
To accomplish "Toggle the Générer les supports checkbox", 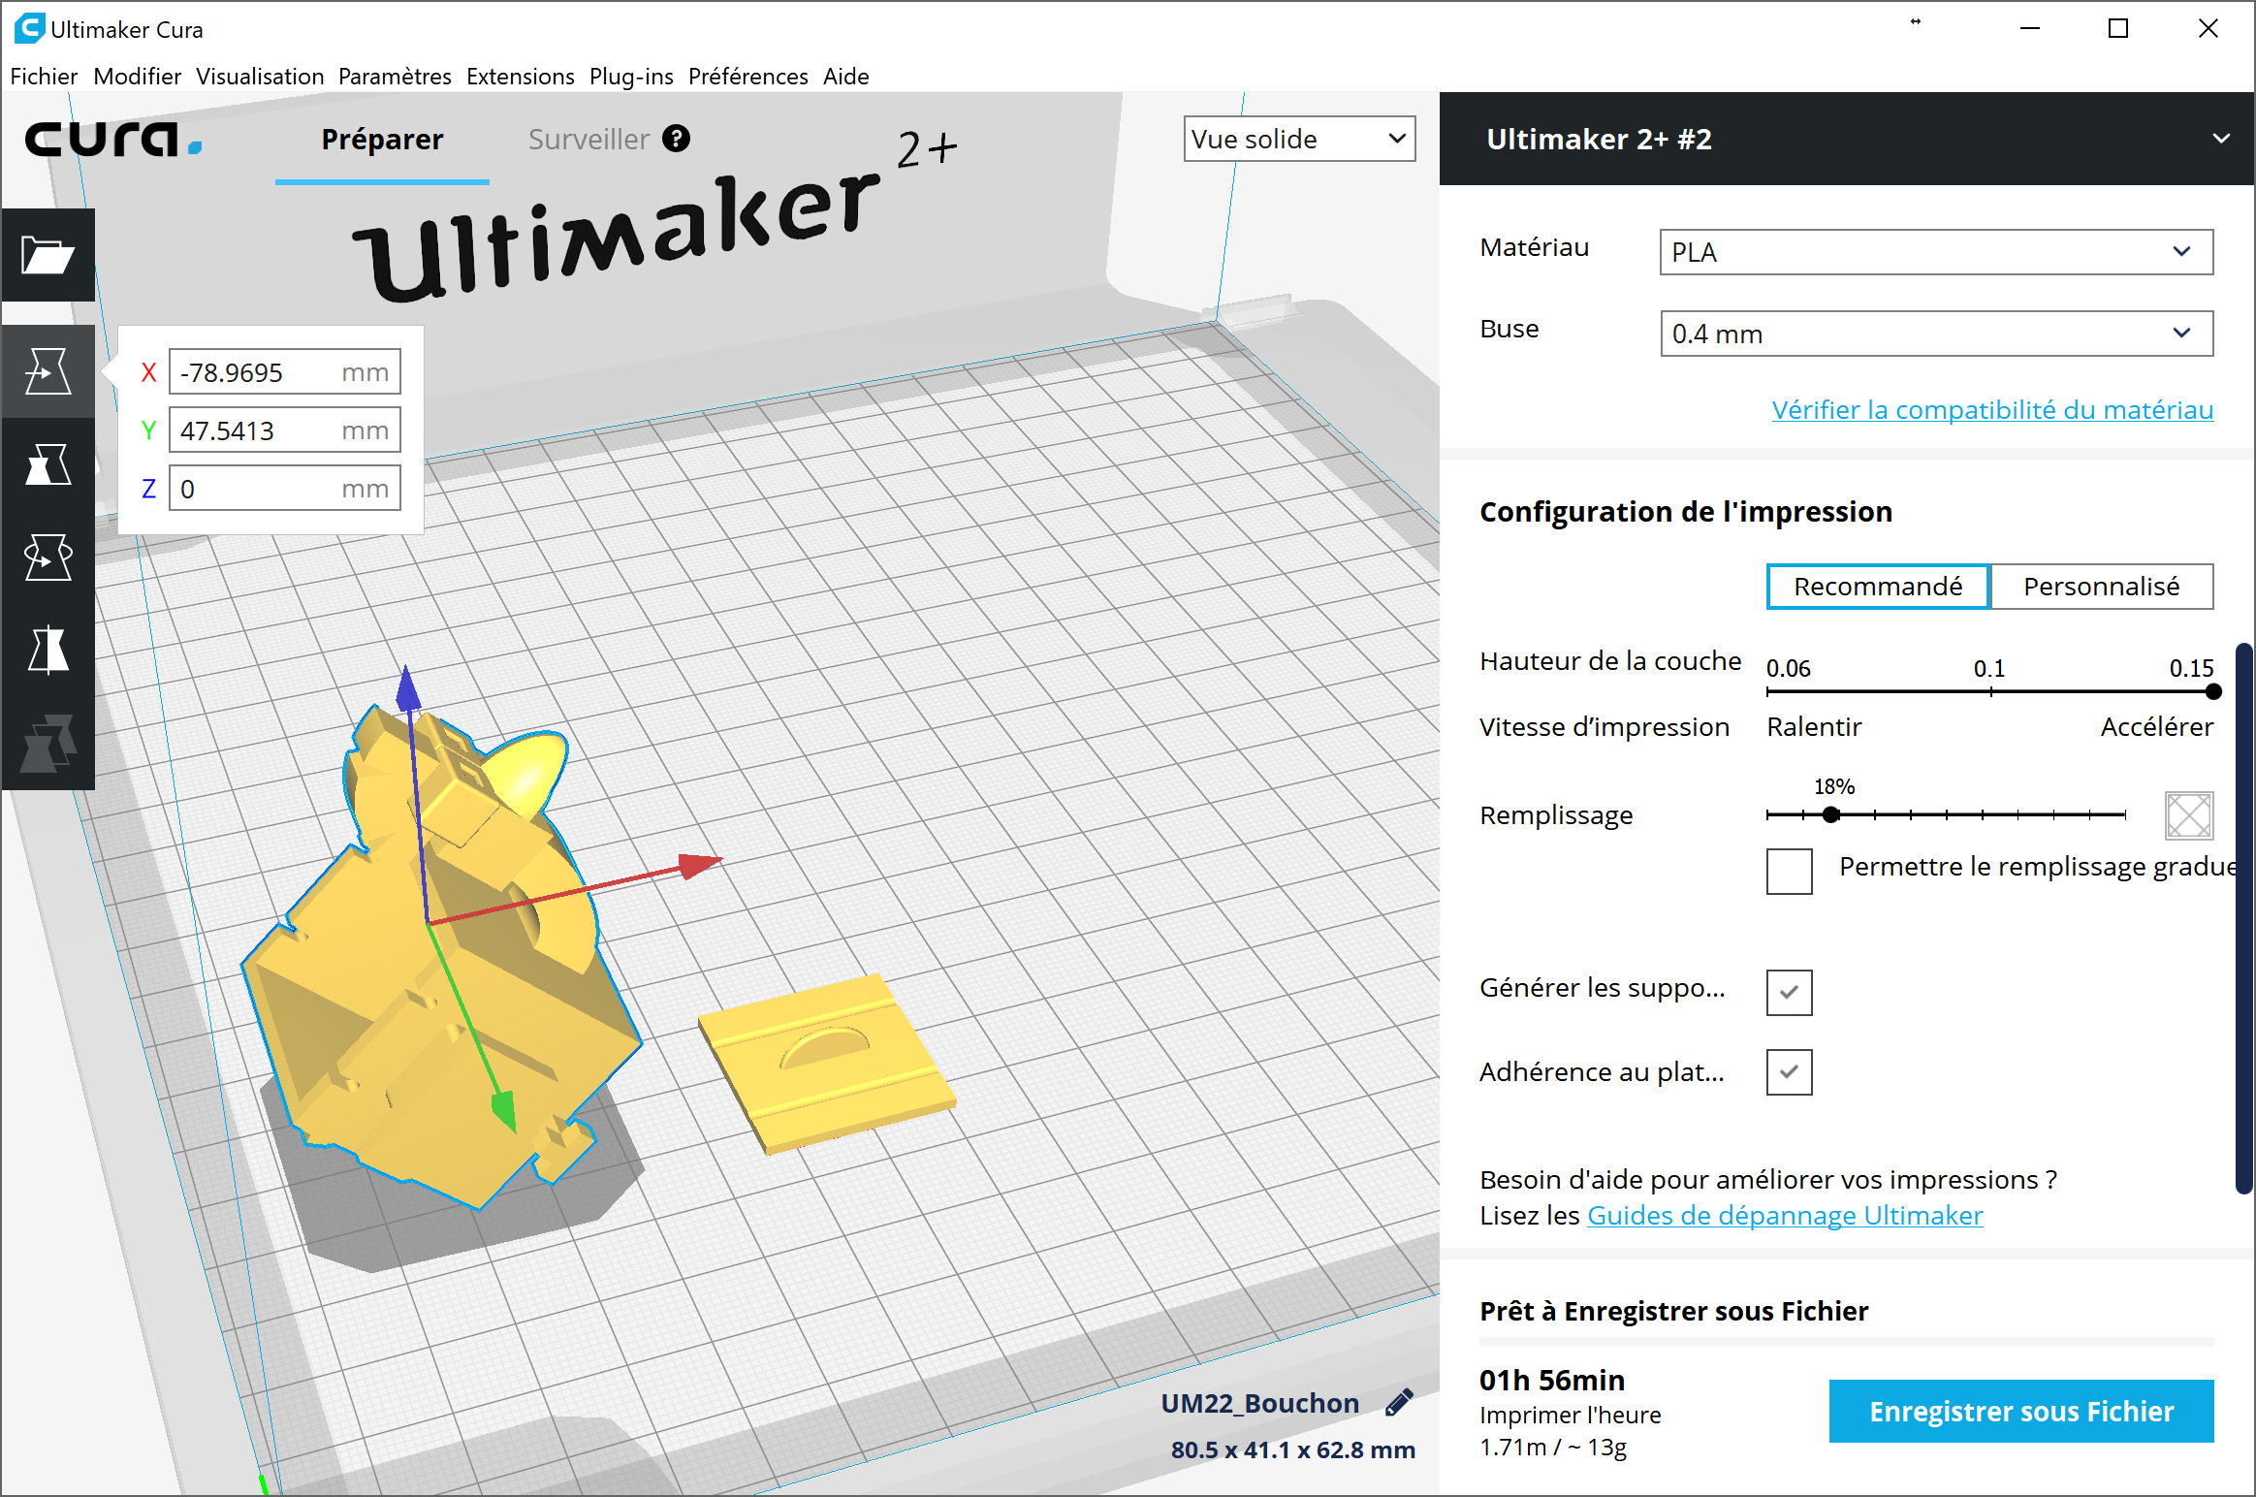I will click(x=1790, y=992).
